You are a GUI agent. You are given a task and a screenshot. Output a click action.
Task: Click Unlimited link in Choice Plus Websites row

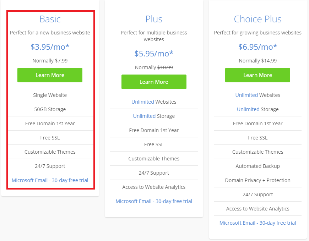pos(246,95)
